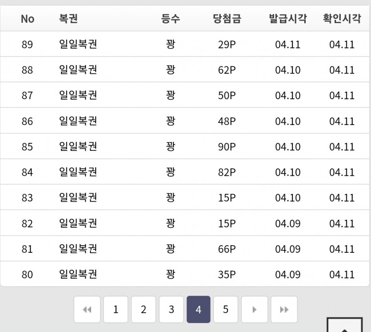The height and width of the screenshot is (332, 371).
Task: Click the 꽝 rank in row 85
Action: click(x=170, y=146)
